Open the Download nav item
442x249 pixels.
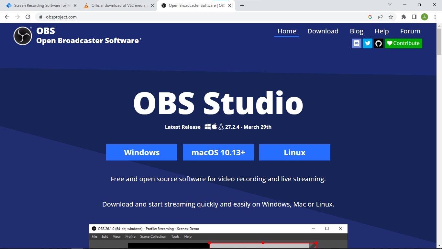pos(323,31)
